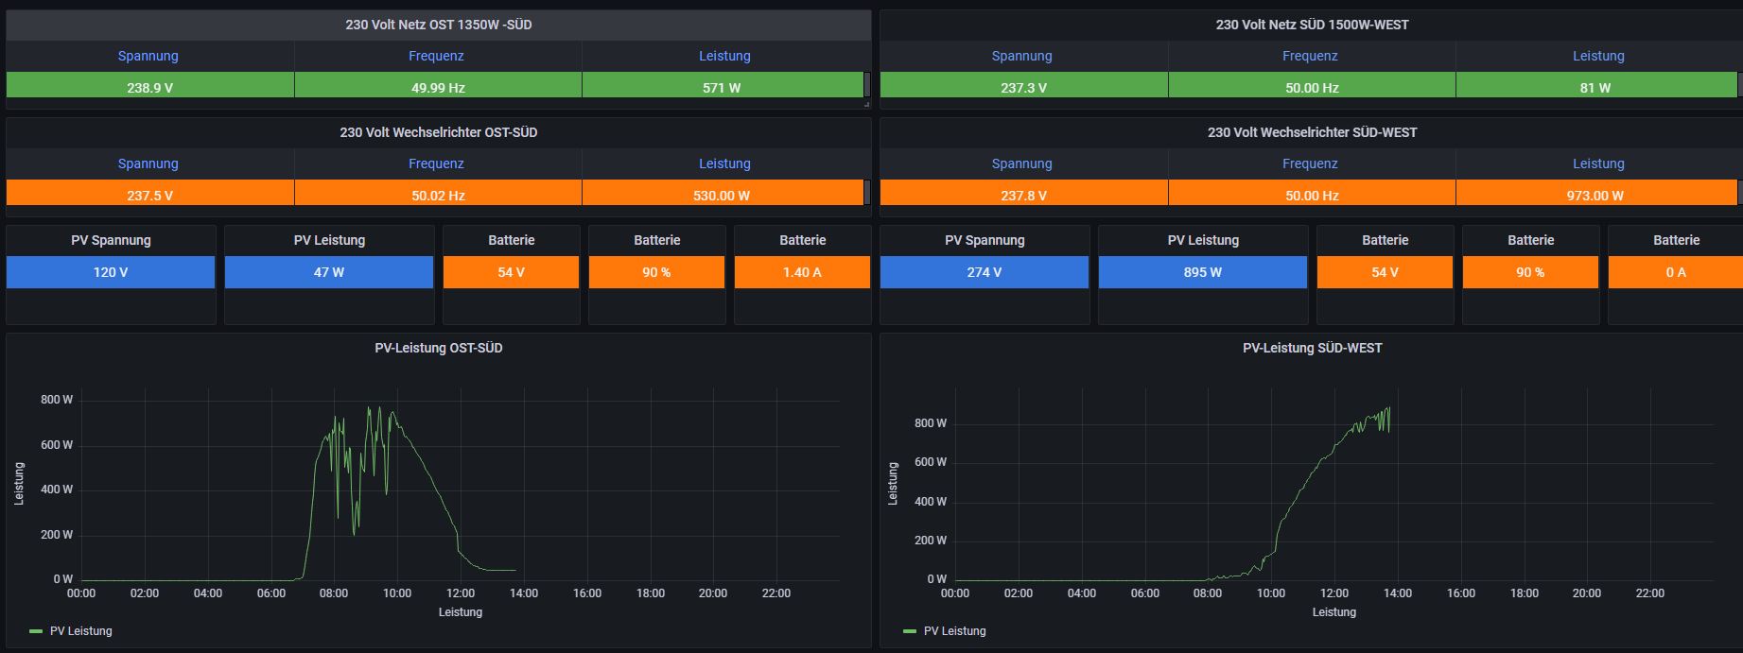The height and width of the screenshot is (653, 1743).
Task: Sort by Spannung in Netz OST 1350W table
Action: pyautogui.click(x=148, y=56)
